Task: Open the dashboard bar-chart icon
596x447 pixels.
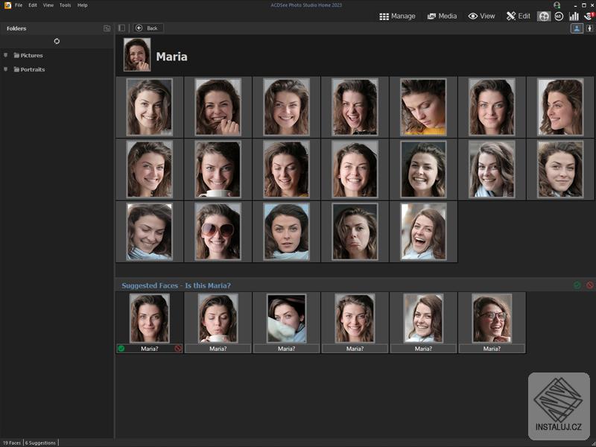Action: (574, 16)
